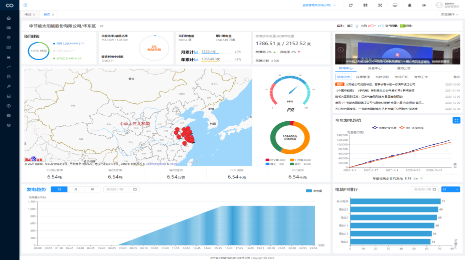Screen dimensions: 465x260
Task: Open the target circle icon in the sidebar
Action: click(9, 38)
